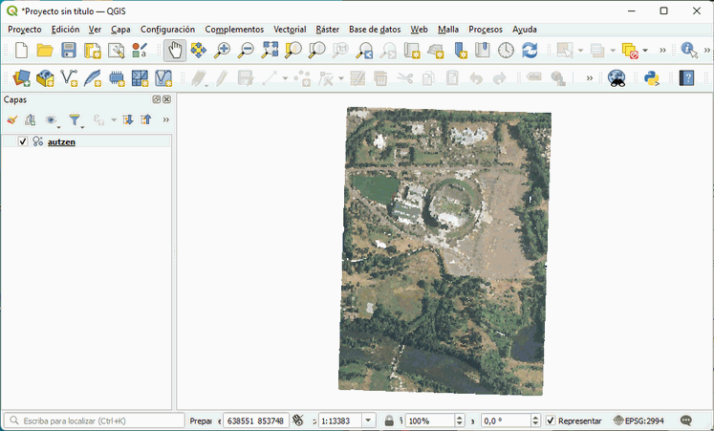
Task: Open the New Map View icon
Action: [x=412, y=50]
